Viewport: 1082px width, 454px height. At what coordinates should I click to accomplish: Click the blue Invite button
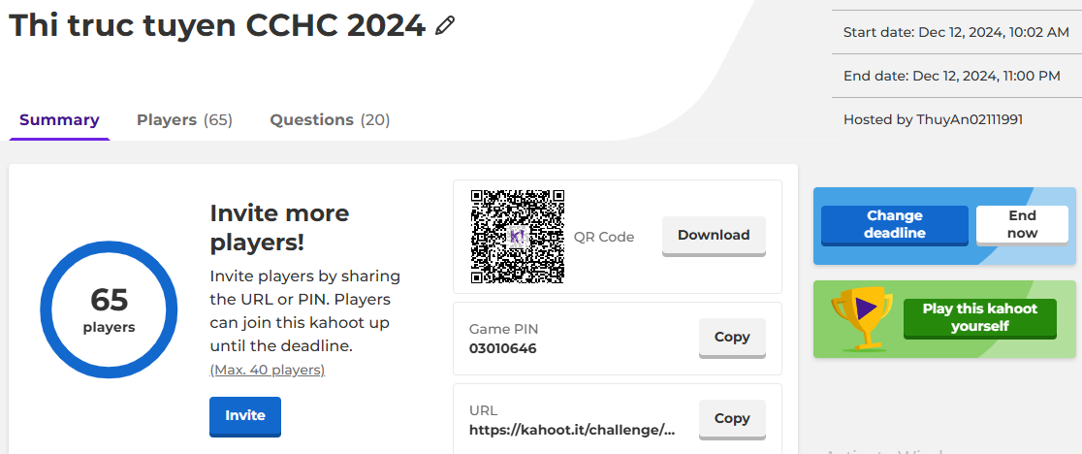pos(245,416)
